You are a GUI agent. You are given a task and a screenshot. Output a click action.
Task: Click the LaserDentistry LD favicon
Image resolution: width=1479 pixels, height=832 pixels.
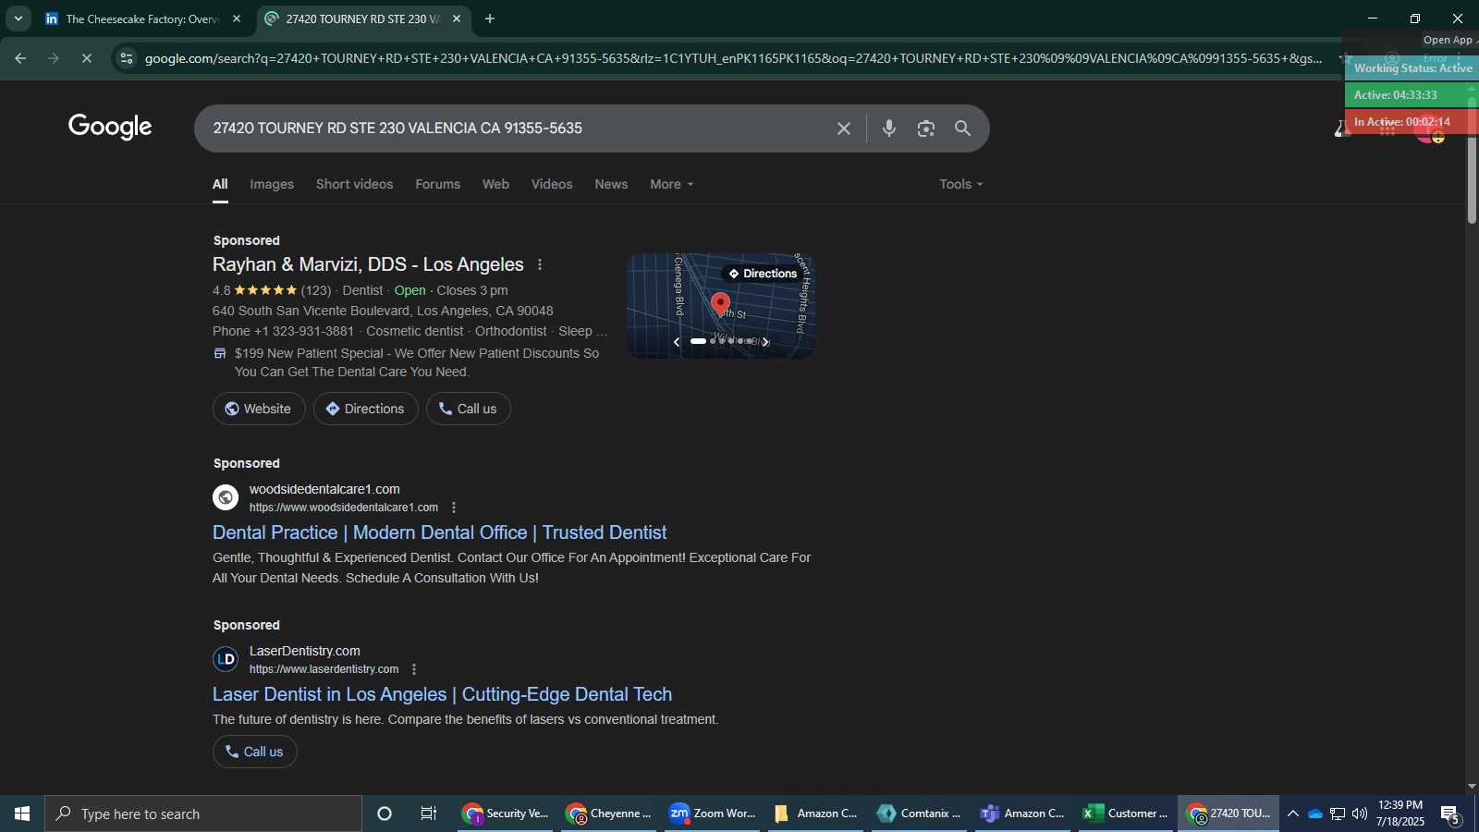(226, 659)
